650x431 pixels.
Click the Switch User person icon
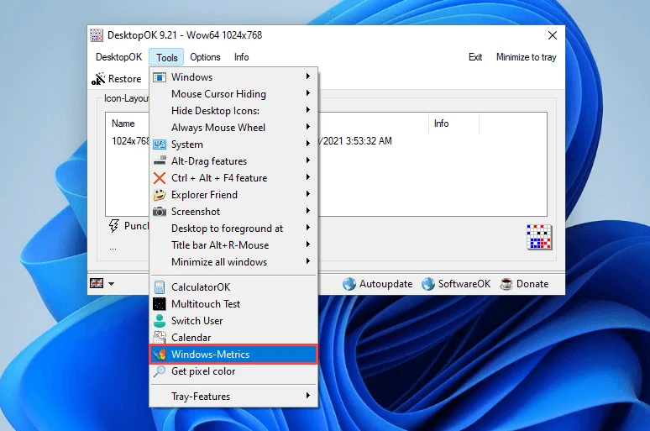(160, 321)
